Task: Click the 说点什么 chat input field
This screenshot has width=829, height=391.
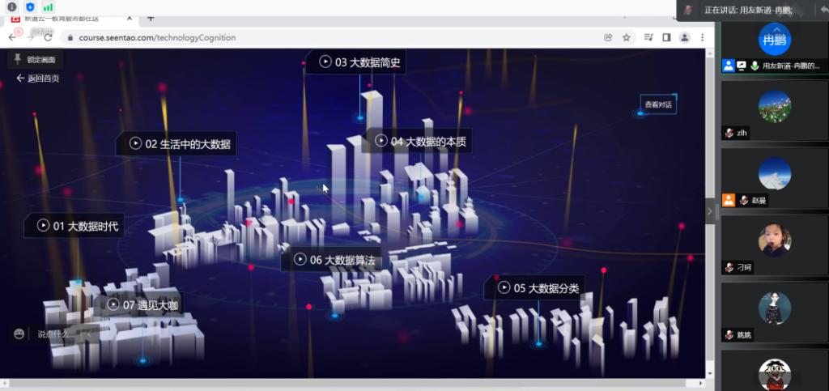Action: 58,334
